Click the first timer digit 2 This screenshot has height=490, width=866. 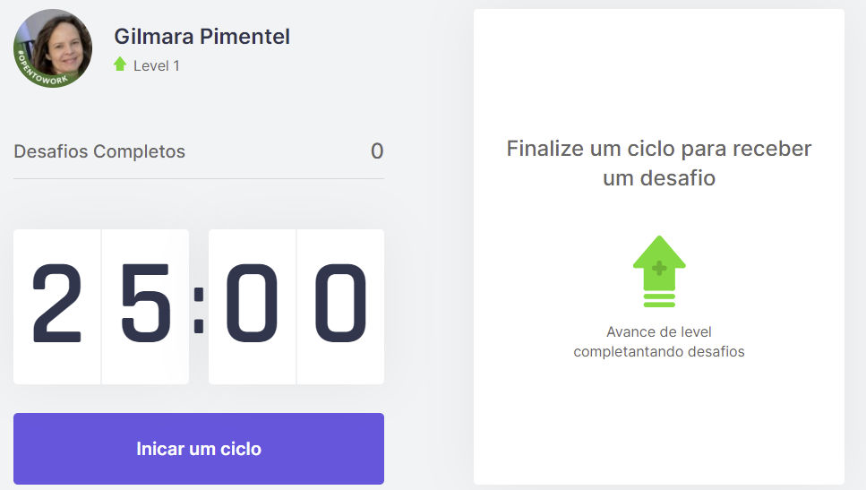[57, 304]
